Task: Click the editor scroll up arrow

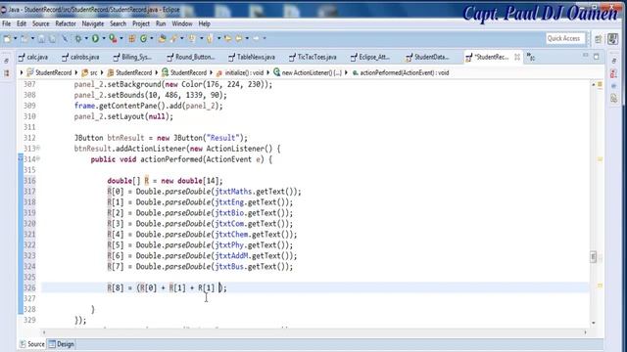Action: (x=593, y=85)
